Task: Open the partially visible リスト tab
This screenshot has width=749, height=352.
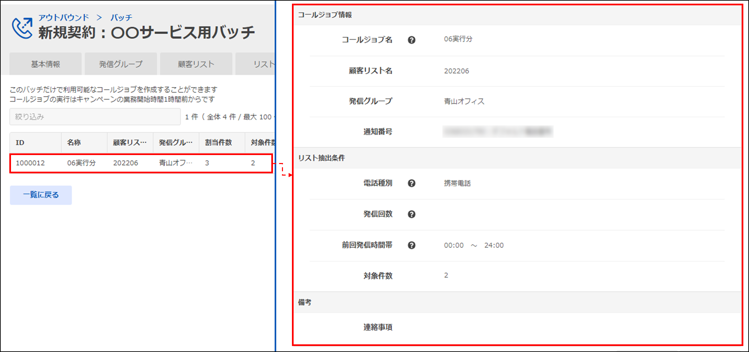Action: pos(263,64)
